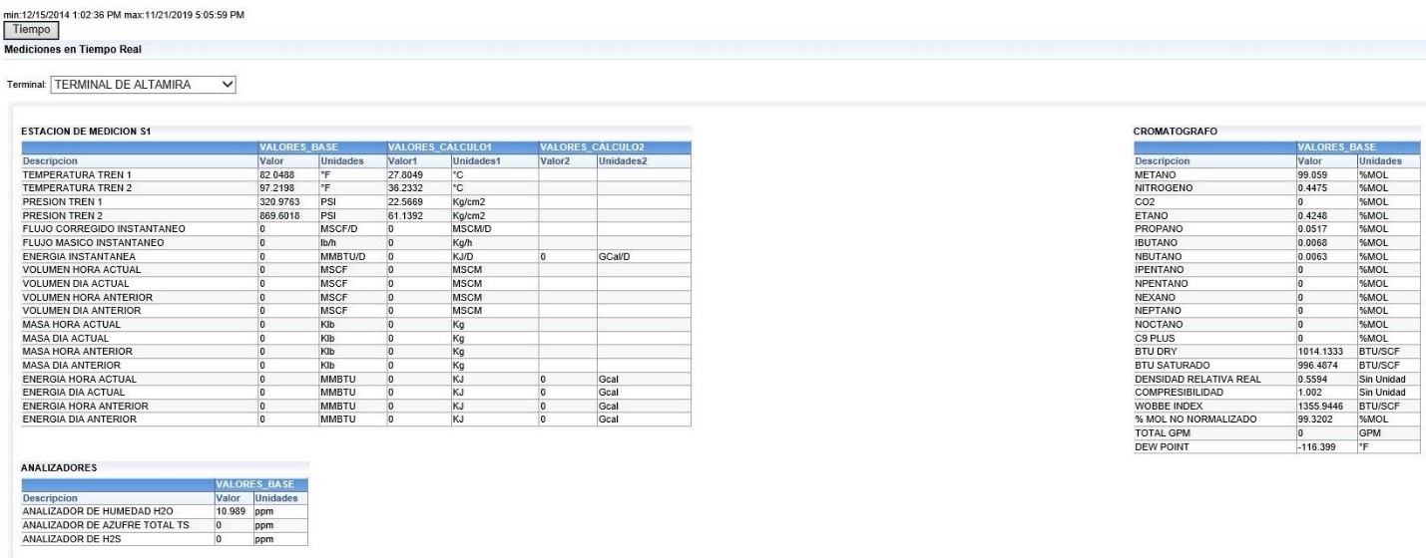The image size is (1426, 558).
Task: Click the METANO row in Cromatografo
Action: [x=1156, y=173]
